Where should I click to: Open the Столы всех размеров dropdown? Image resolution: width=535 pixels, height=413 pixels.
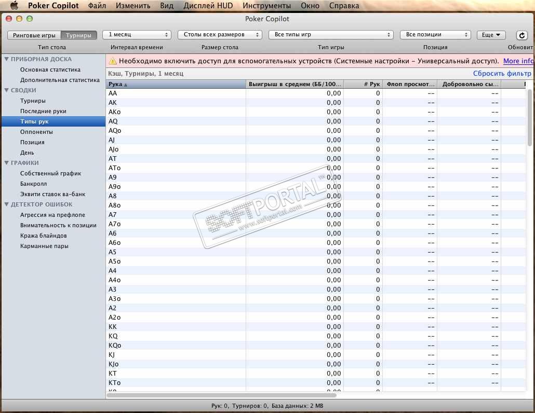pos(220,35)
